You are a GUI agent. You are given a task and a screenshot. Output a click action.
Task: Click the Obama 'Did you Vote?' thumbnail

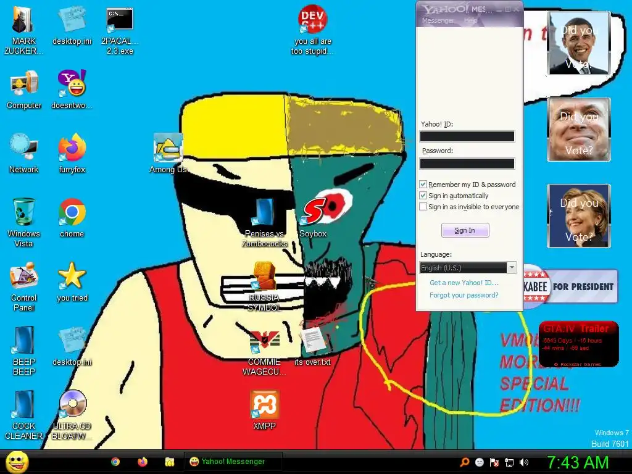[578, 43]
